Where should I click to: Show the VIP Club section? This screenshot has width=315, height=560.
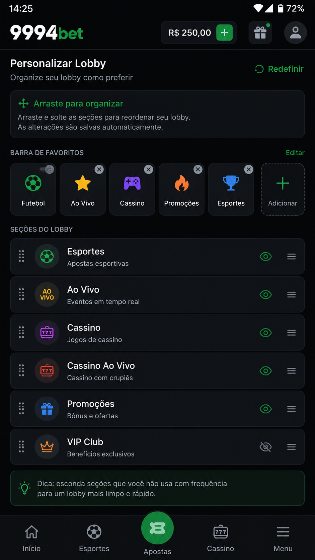[x=266, y=447]
